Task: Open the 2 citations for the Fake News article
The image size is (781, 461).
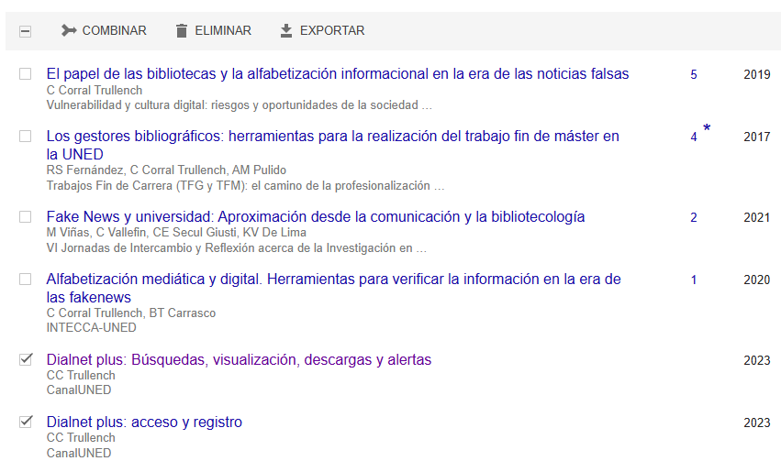Action: pyautogui.click(x=694, y=218)
